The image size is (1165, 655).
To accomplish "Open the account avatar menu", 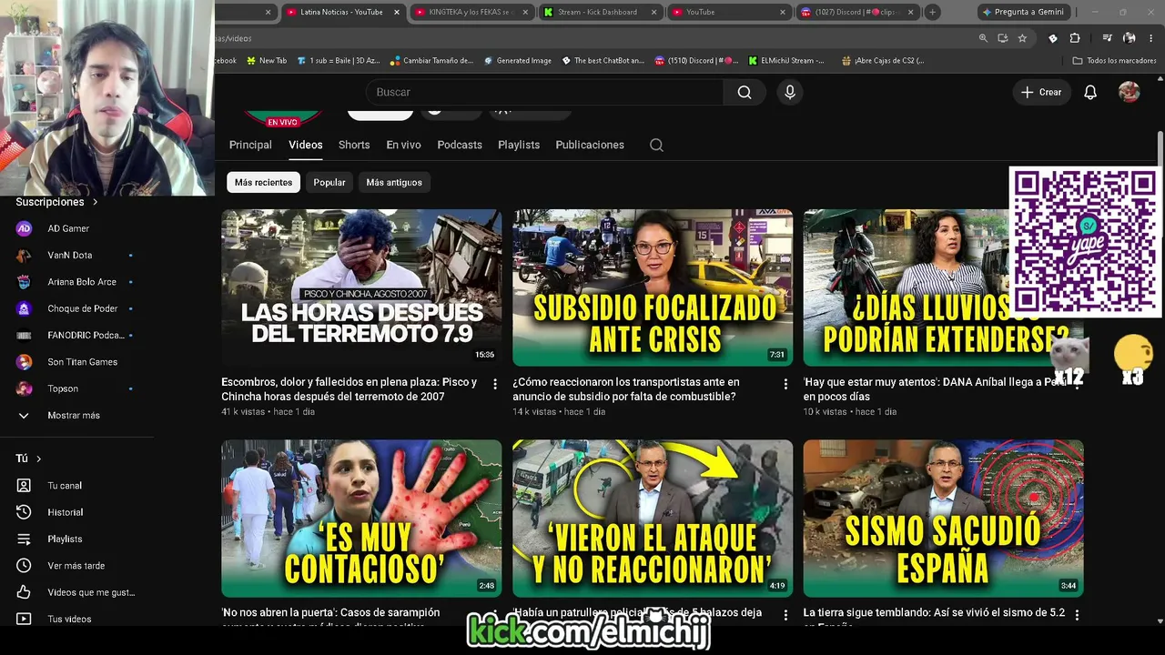I will pyautogui.click(x=1130, y=92).
